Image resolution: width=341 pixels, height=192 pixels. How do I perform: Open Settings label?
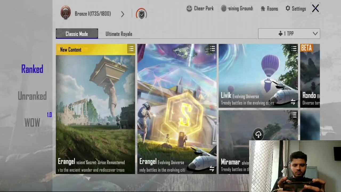point(299,9)
